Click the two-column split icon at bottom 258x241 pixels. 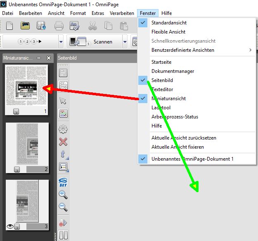pyautogui.click(x=63, y=235)
